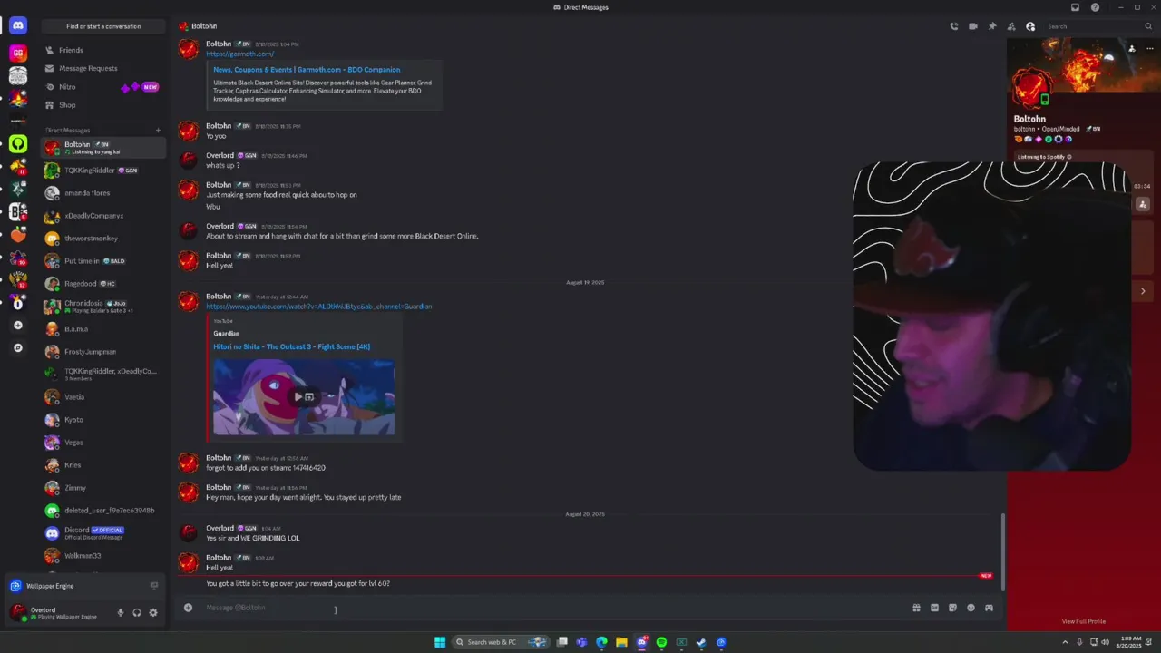This screenshot has width=1161, height=653.
Task: Start a video call with Boltohn
Action: pyautogui.click(x=972, y=26)
